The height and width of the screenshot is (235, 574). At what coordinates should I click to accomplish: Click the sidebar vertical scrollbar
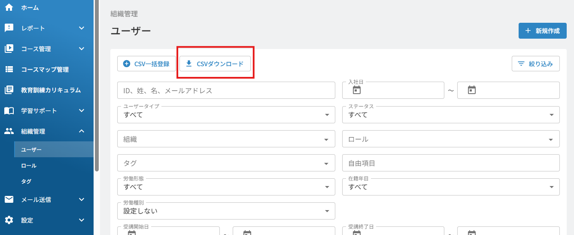click(x=97, y=86)
